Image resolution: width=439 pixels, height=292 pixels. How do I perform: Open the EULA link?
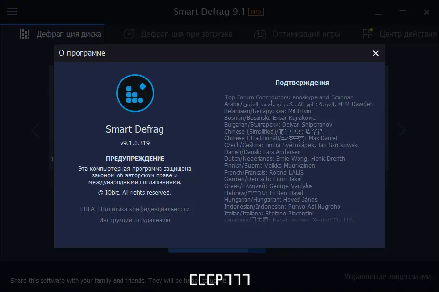click(x=87, y=209)
